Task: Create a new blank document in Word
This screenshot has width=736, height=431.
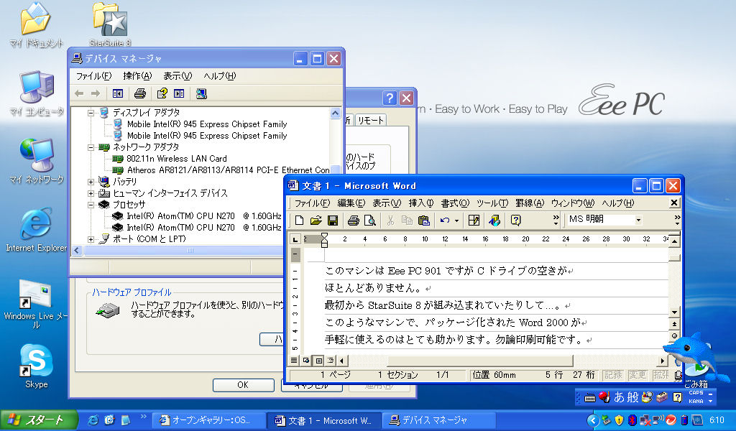Action: click(299, 220)
